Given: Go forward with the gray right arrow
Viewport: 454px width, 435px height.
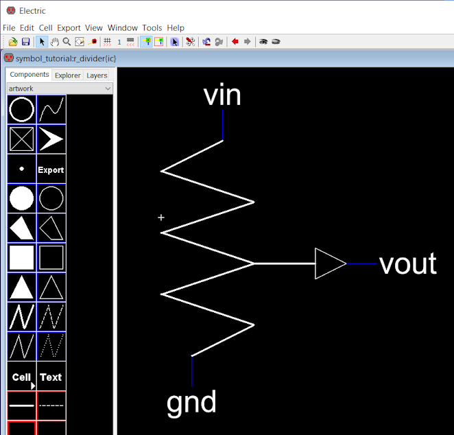Looking at the screenshot, I should (248, 42).
